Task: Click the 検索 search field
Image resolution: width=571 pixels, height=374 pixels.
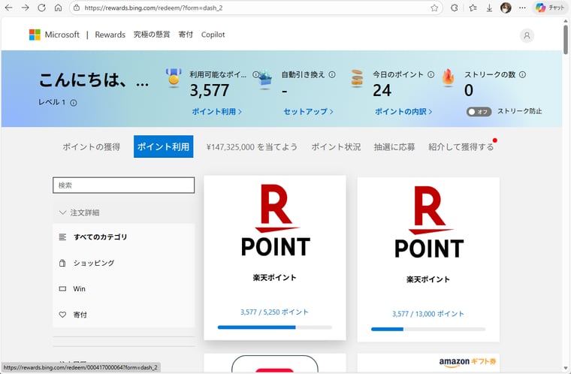Action: click(x=123, y=185)
